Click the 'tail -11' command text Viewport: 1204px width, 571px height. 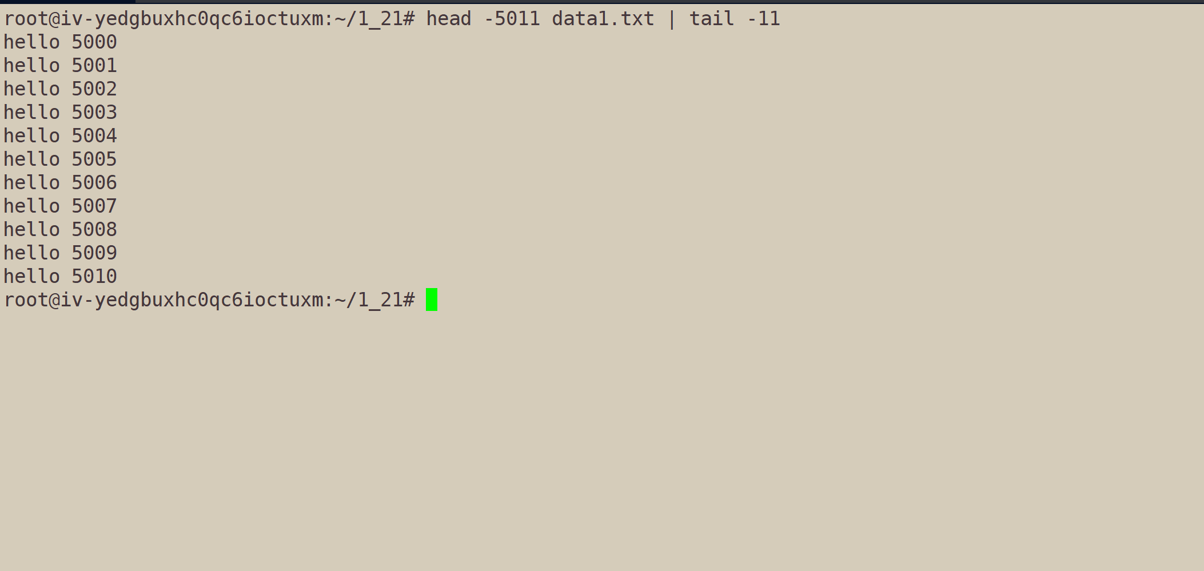point(735,19)
